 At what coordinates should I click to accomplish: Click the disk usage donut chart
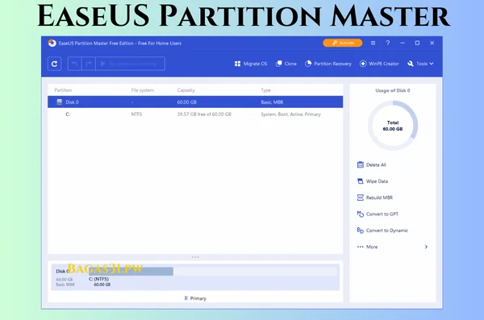[393, 125]
